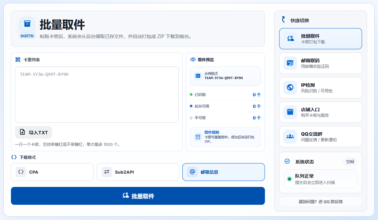Select the 邮箱信息 download format
Image resolution: width=378 pixels, height=220 pixels.
(223, 172)
